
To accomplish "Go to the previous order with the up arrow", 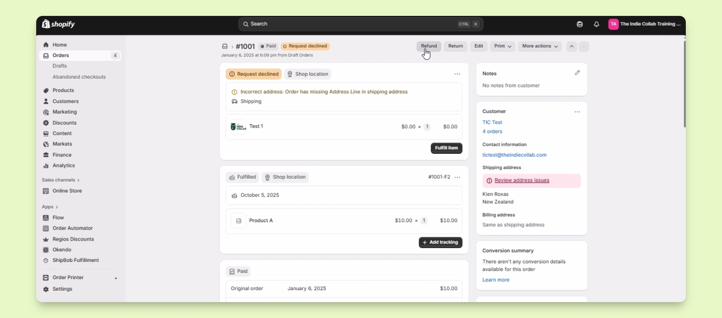I will [572, 46].
